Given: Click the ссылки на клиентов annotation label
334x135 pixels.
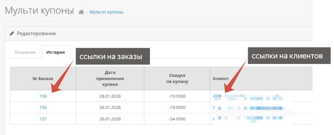Looking at the screenshot, I should [287, 56].
